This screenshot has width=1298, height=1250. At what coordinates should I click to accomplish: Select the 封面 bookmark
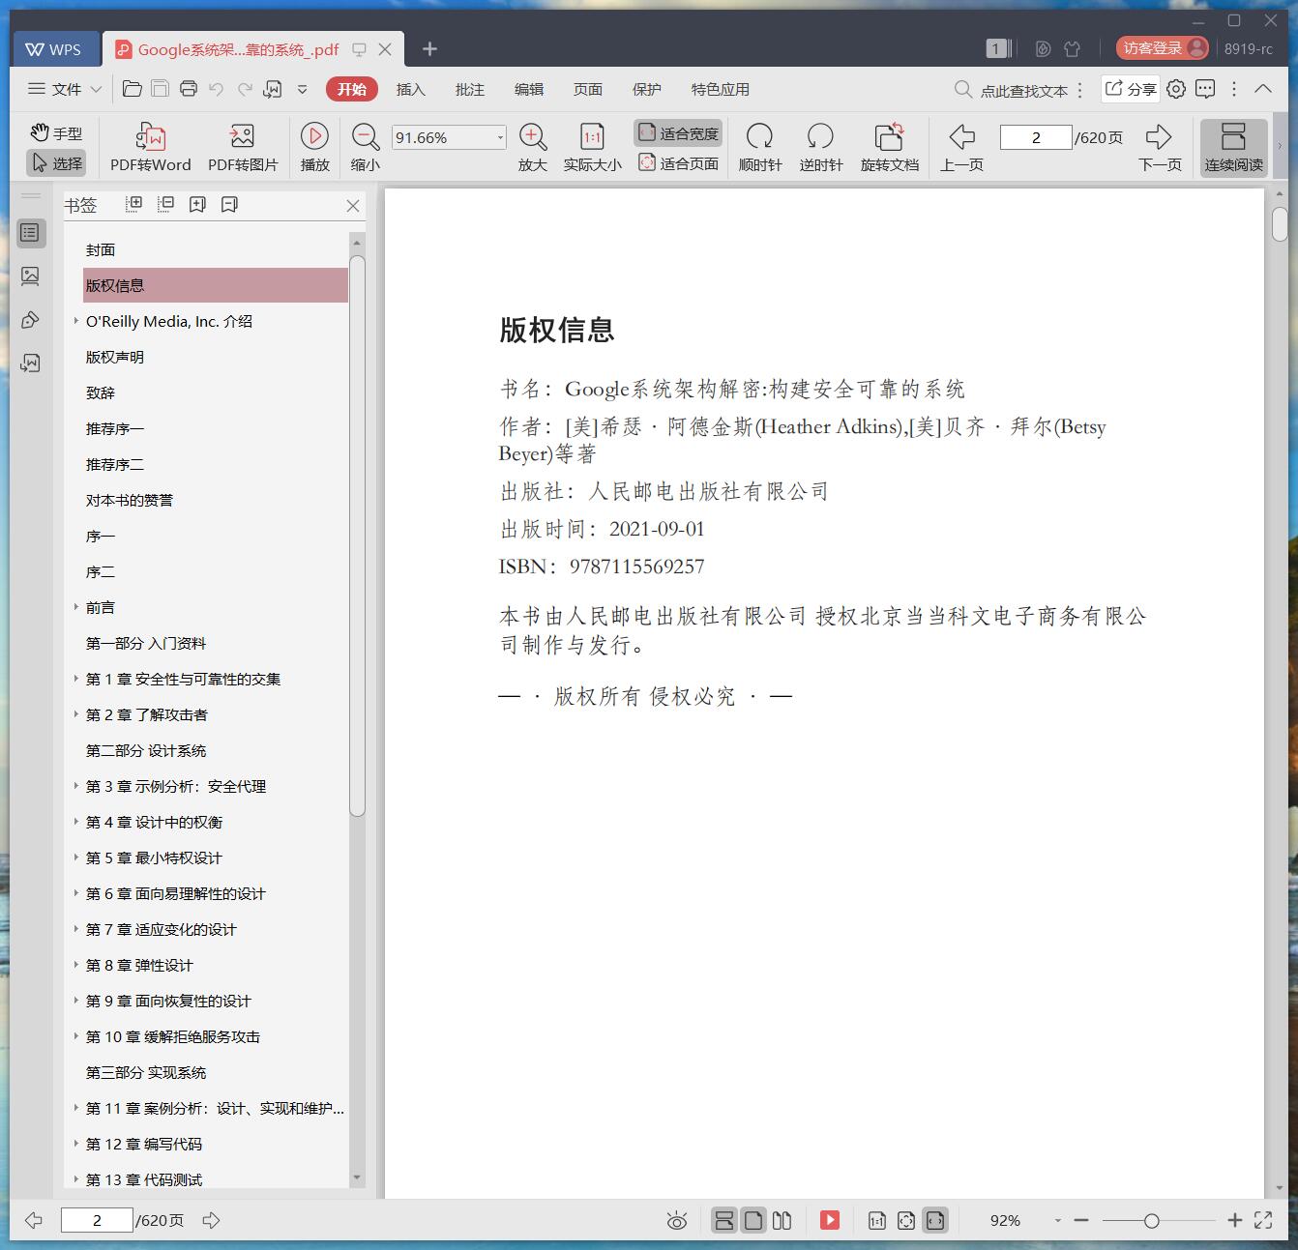tap(101, 249)
